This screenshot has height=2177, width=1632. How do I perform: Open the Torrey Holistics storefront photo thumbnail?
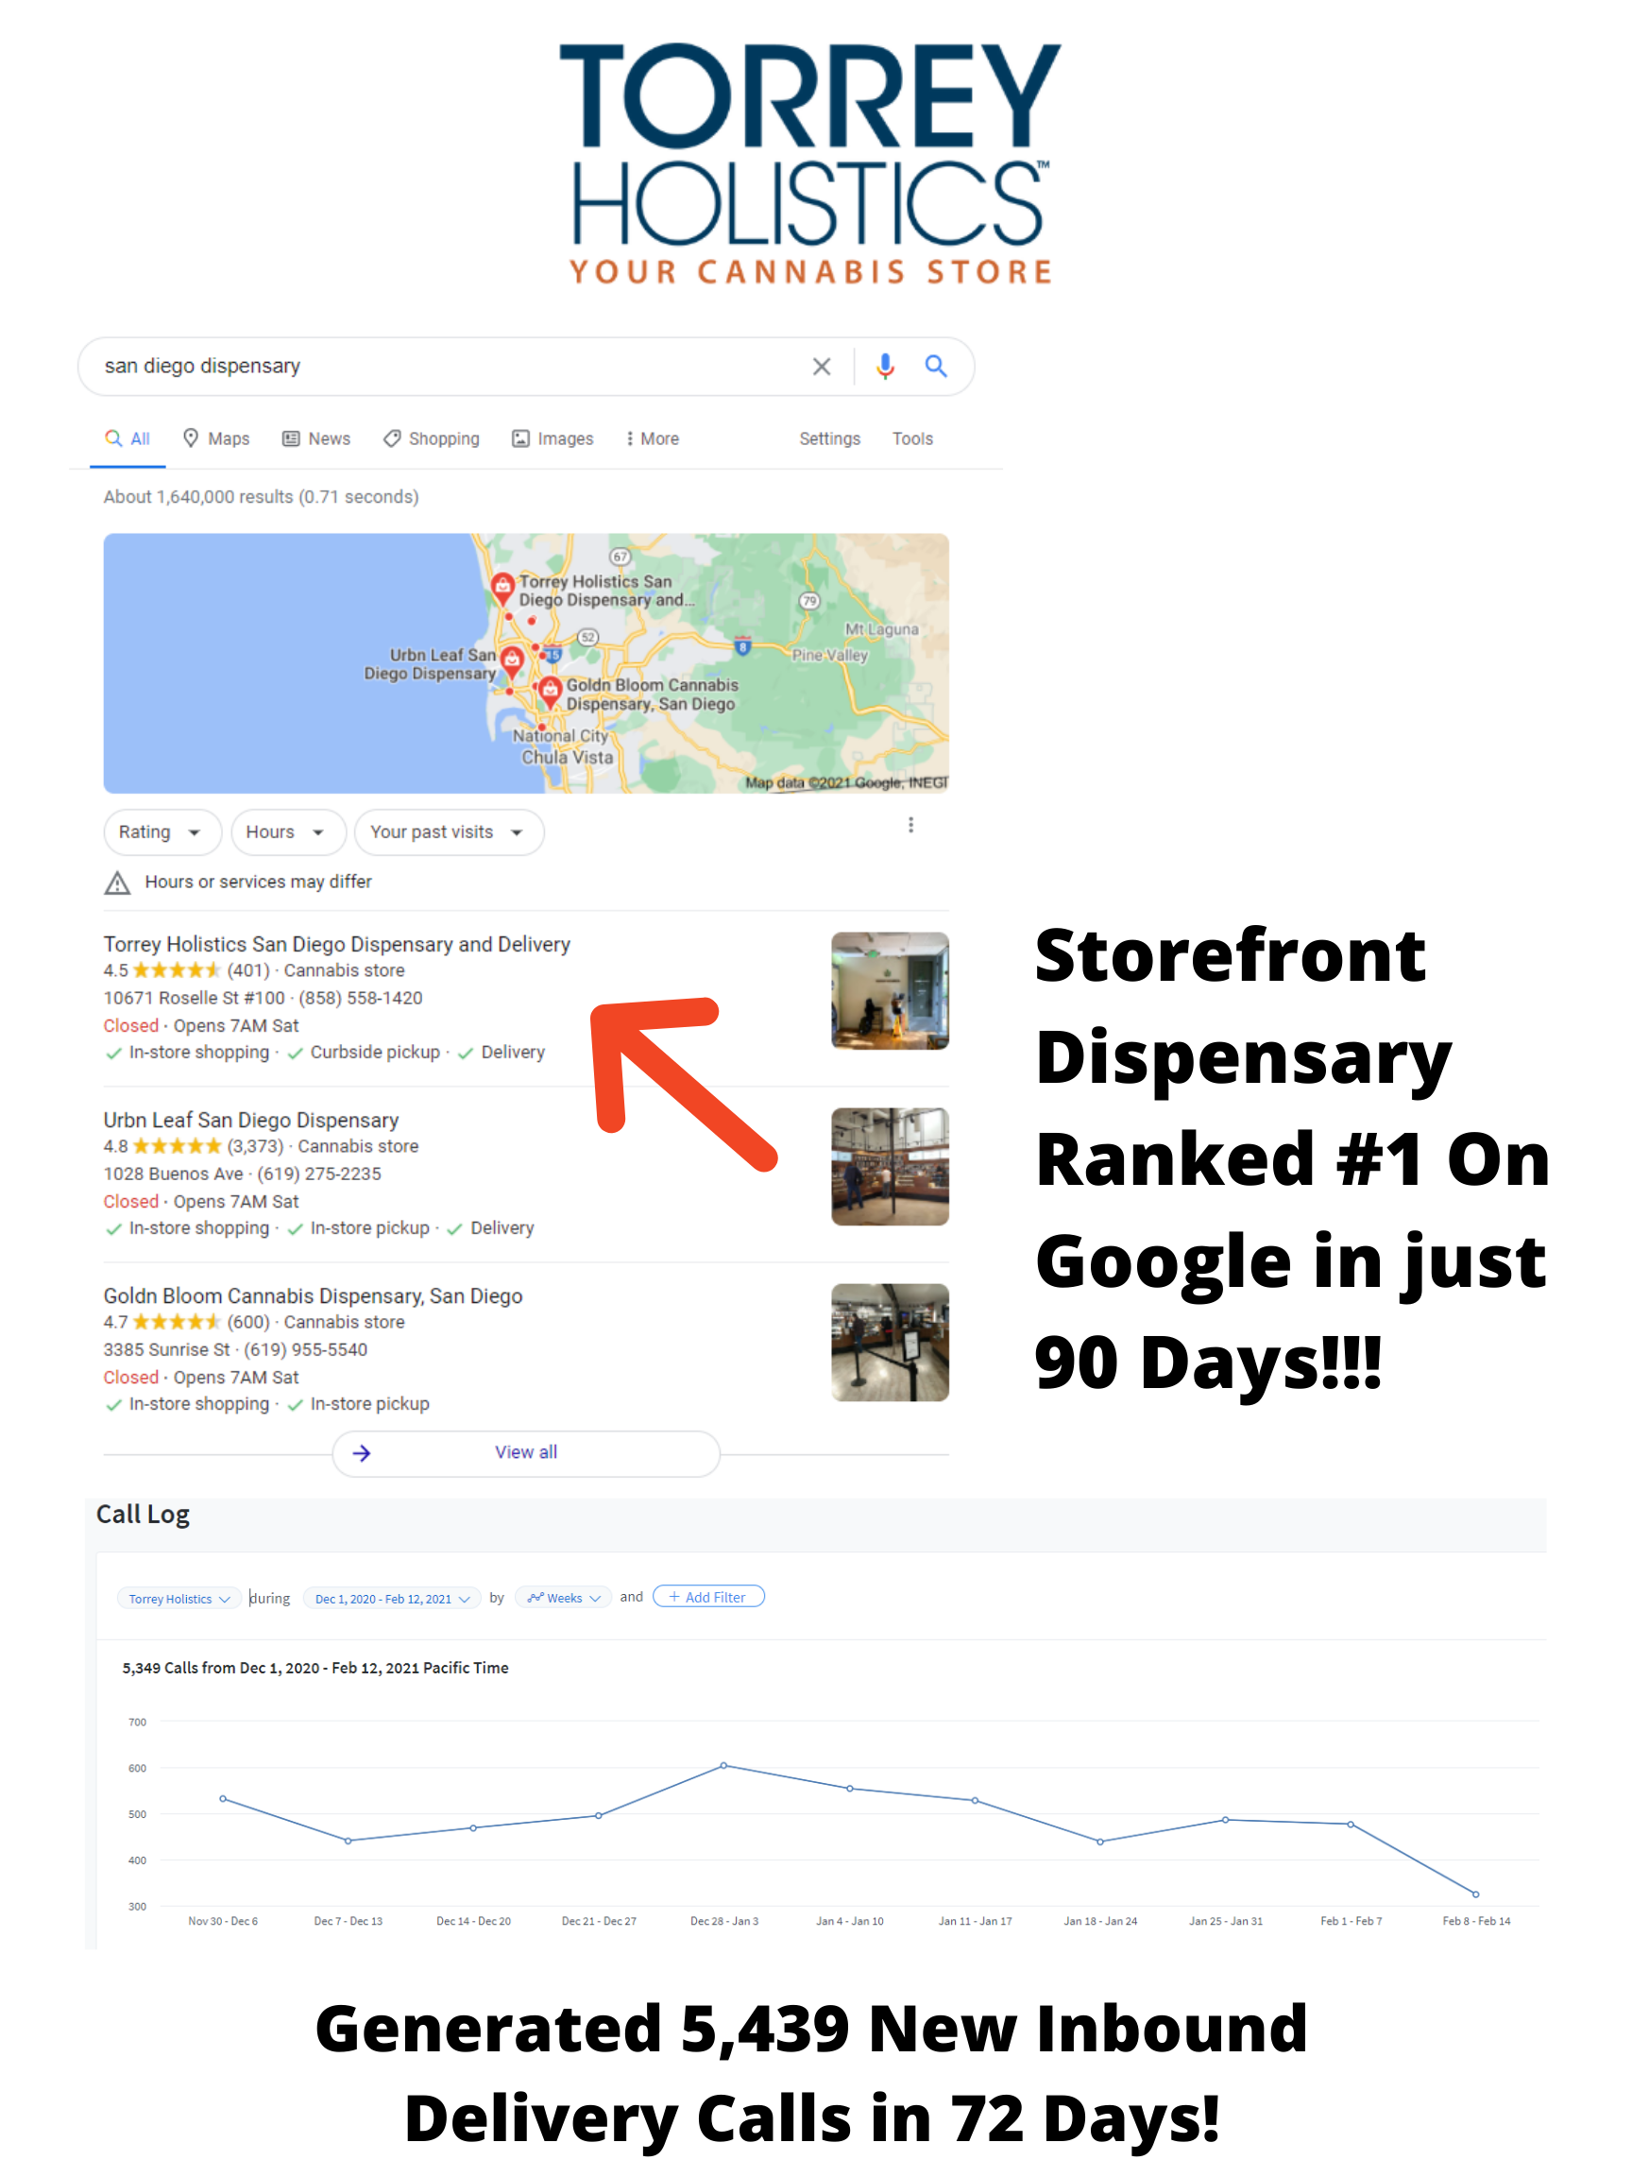[890, 990]
